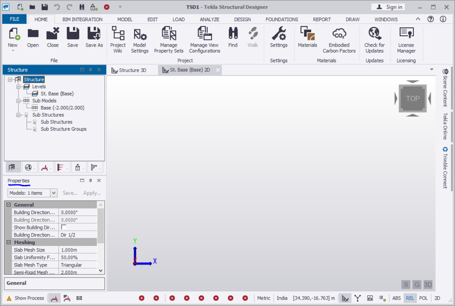Click the floppy disk icon in the quick access toolbar

point(44,7)
